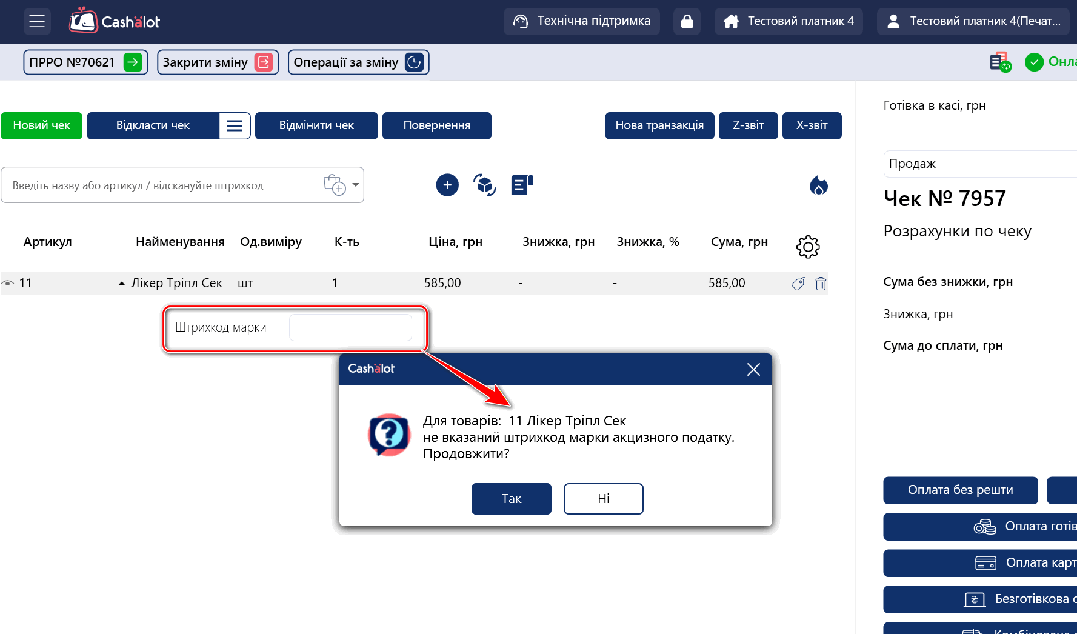Click the sync documents status icon

(x=1000, y=62)
